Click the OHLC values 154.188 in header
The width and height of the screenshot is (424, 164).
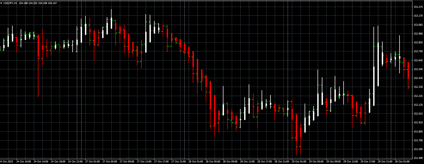23,3
